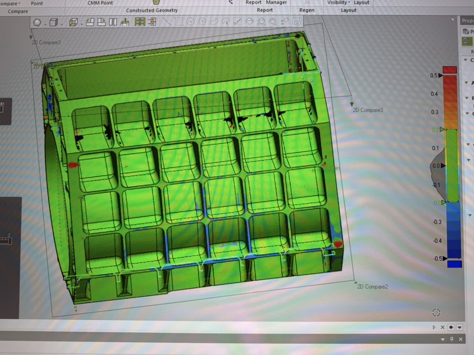The width and height of the screenshot is (474, 355).
Task: Click the normal-to view arrow icon
Action: 125,22
